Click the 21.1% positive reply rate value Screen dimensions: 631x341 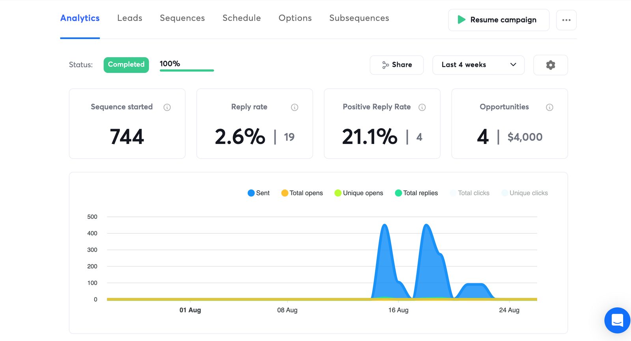point(370,137)
